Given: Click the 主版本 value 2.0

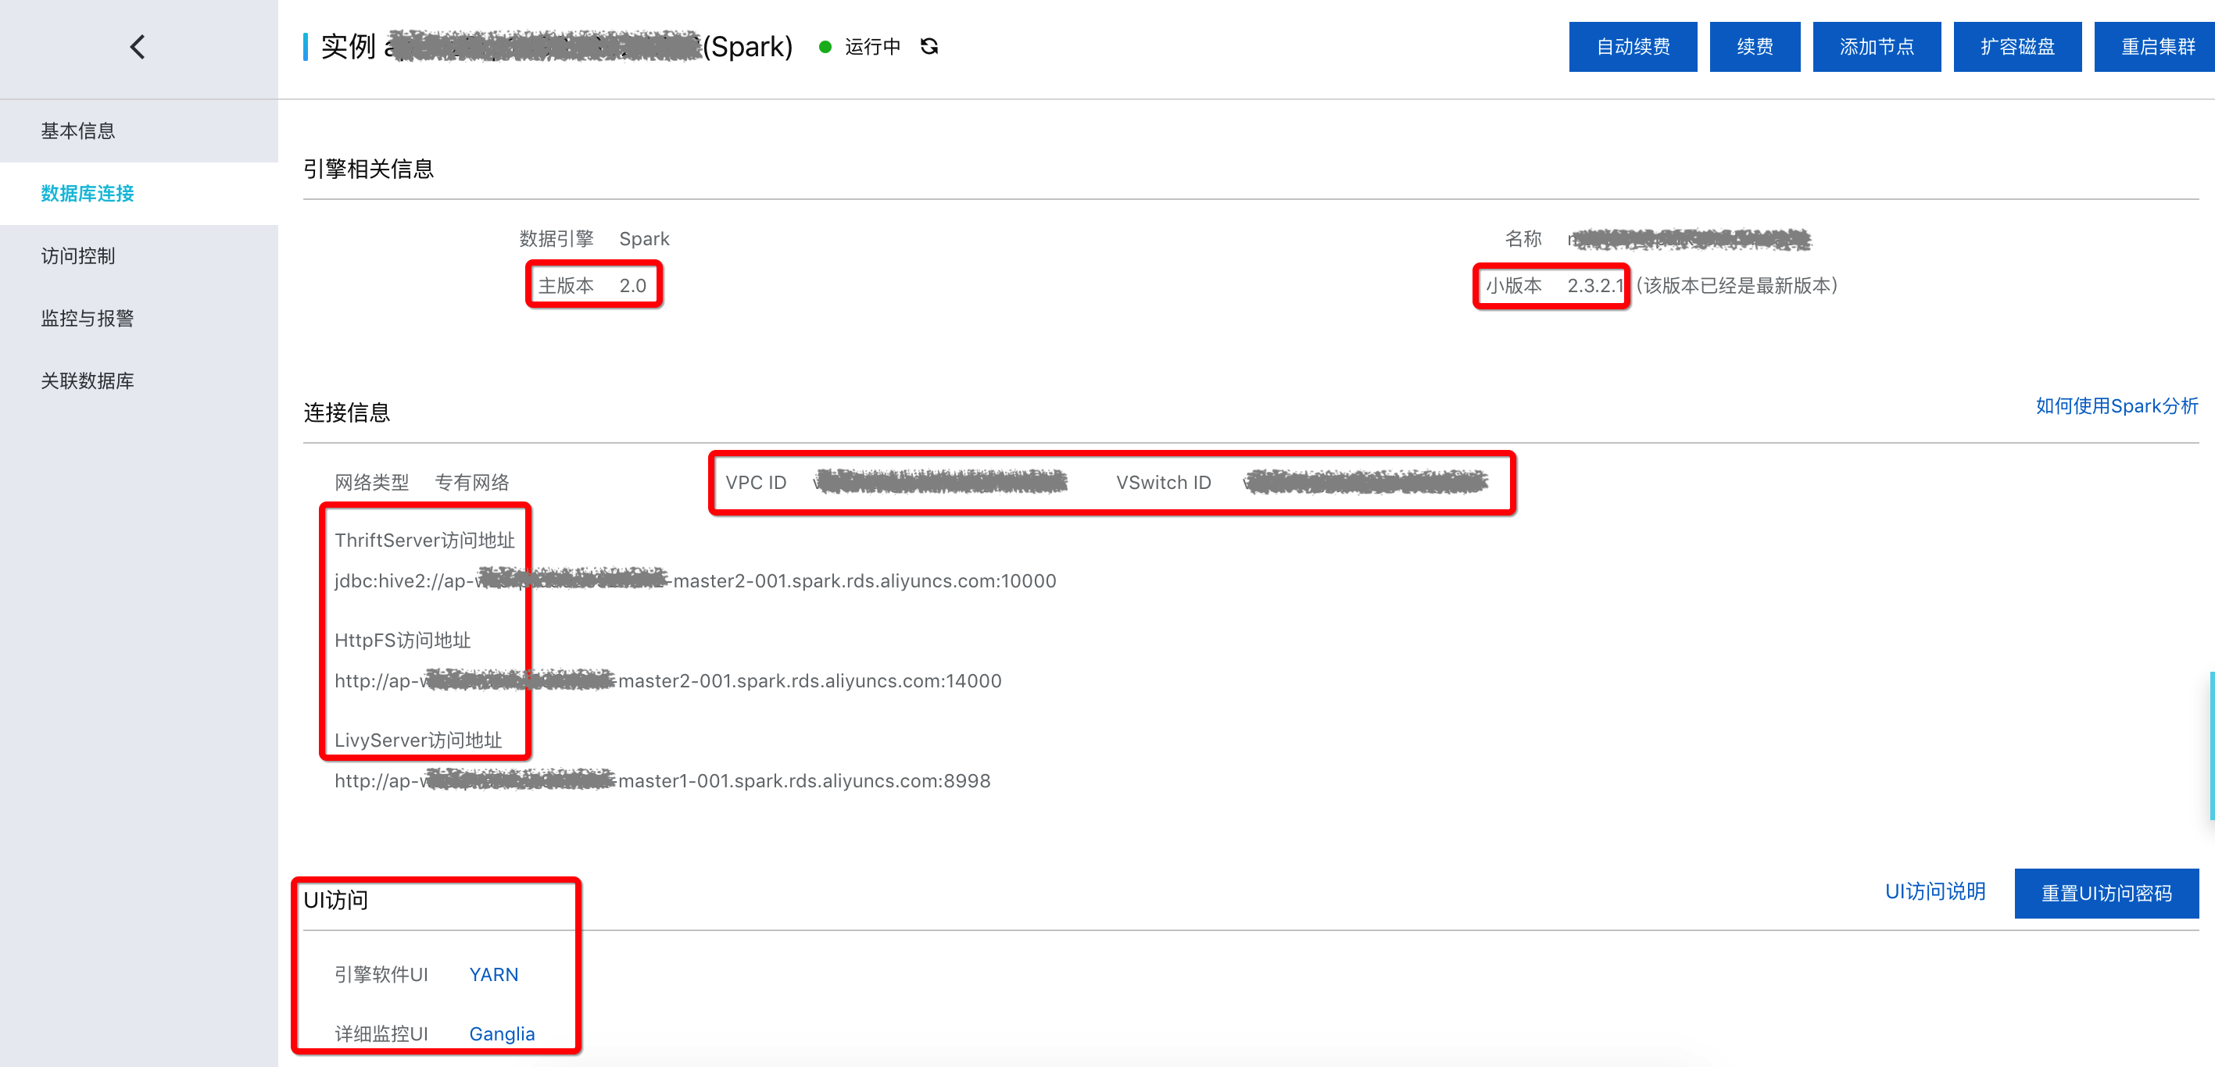Looking at the screenshot, I should tap(632, 285).
